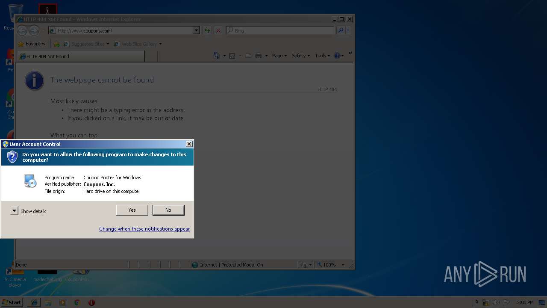Click the Start button

coord(12,302)
